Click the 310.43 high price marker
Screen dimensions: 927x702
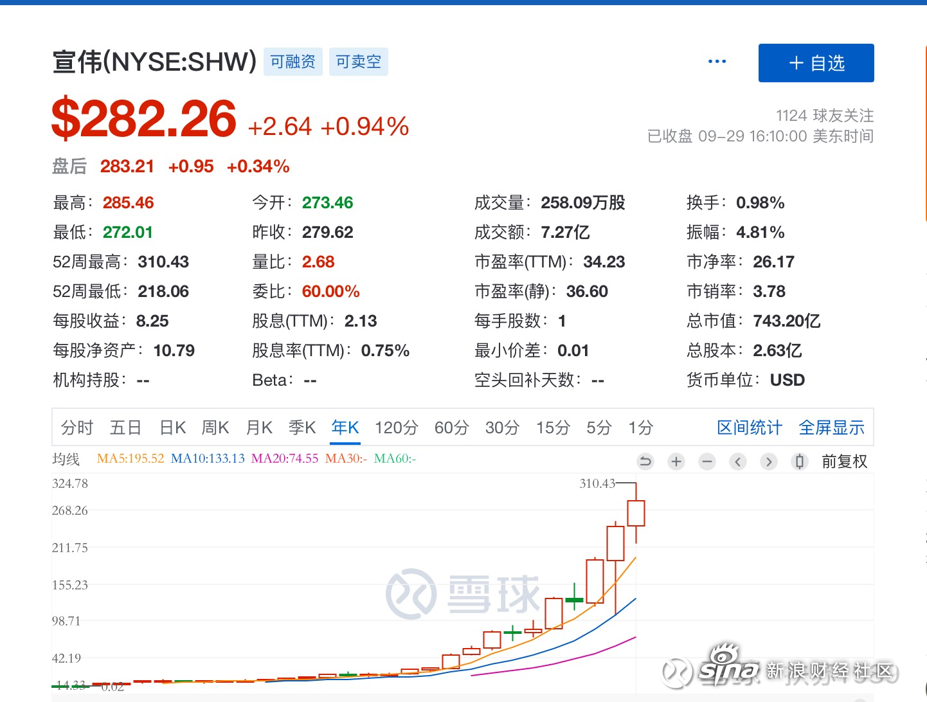(x=597, y=483)
